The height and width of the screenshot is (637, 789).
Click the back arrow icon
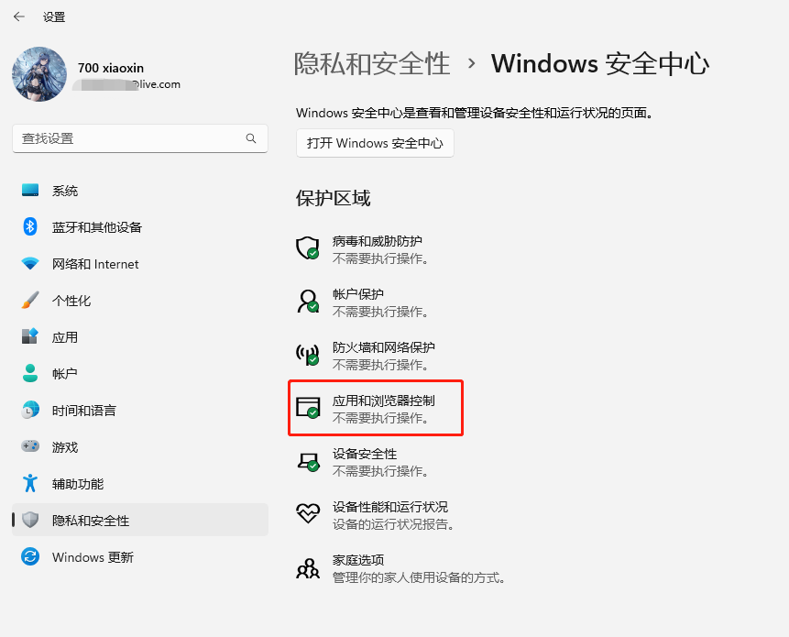[x=19, y=16]
